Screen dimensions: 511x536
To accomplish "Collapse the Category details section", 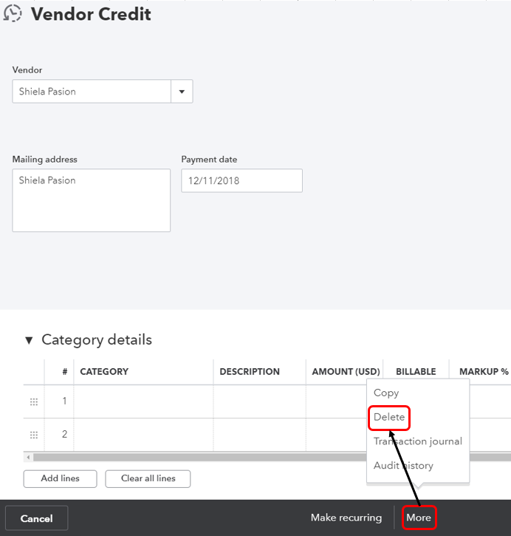I will click(29, 340).
